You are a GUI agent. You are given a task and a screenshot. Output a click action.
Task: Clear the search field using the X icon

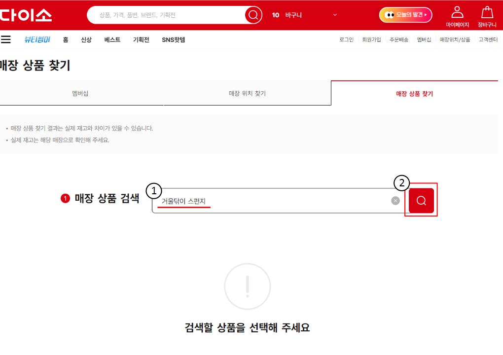coord(394,200)
